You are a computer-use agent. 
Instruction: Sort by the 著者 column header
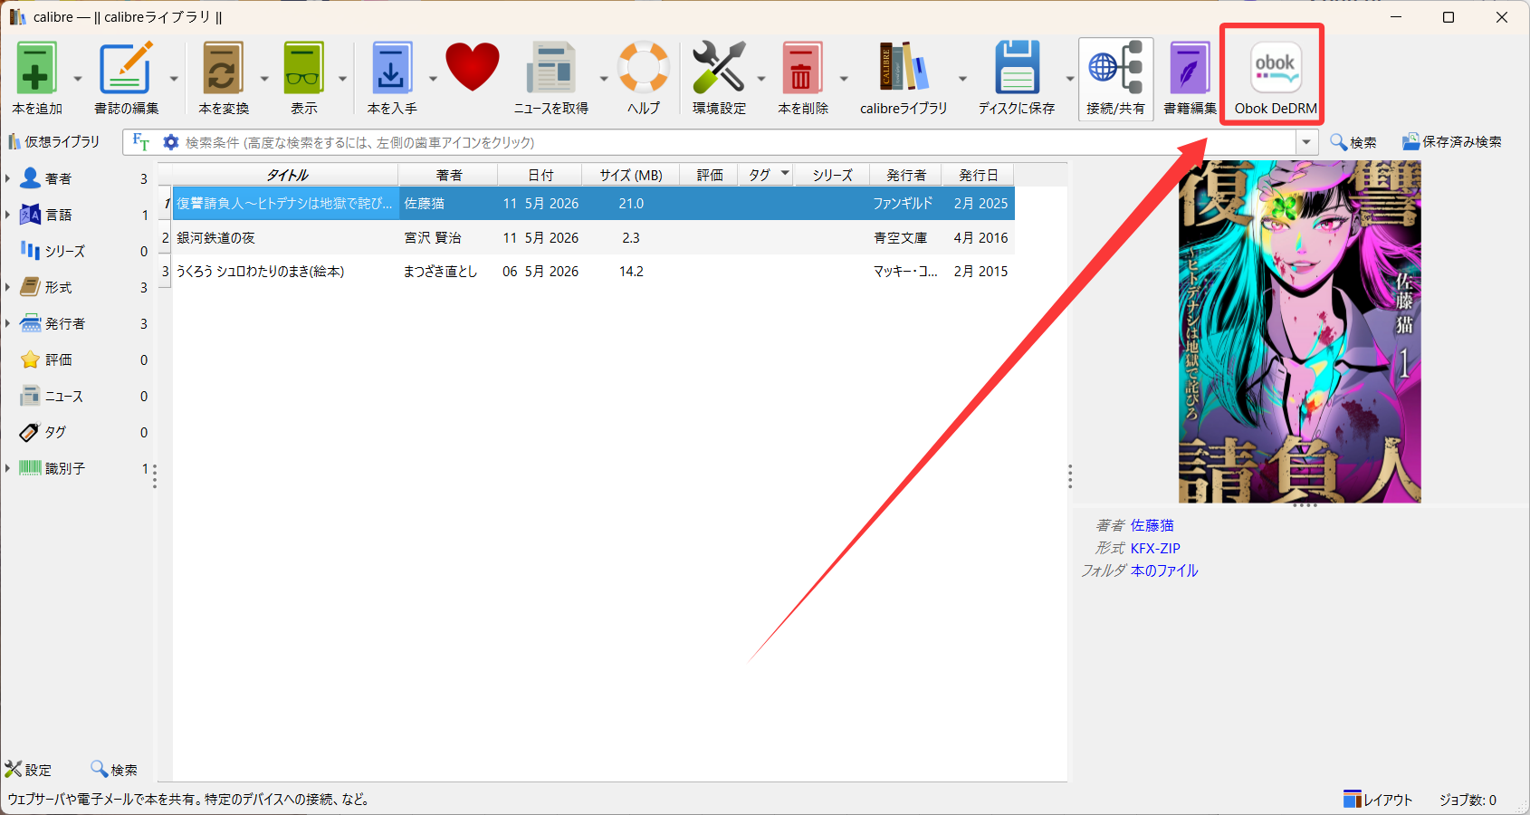point(448,175)
